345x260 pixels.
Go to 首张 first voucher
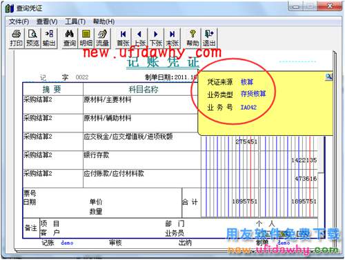[x=123, y=38]
